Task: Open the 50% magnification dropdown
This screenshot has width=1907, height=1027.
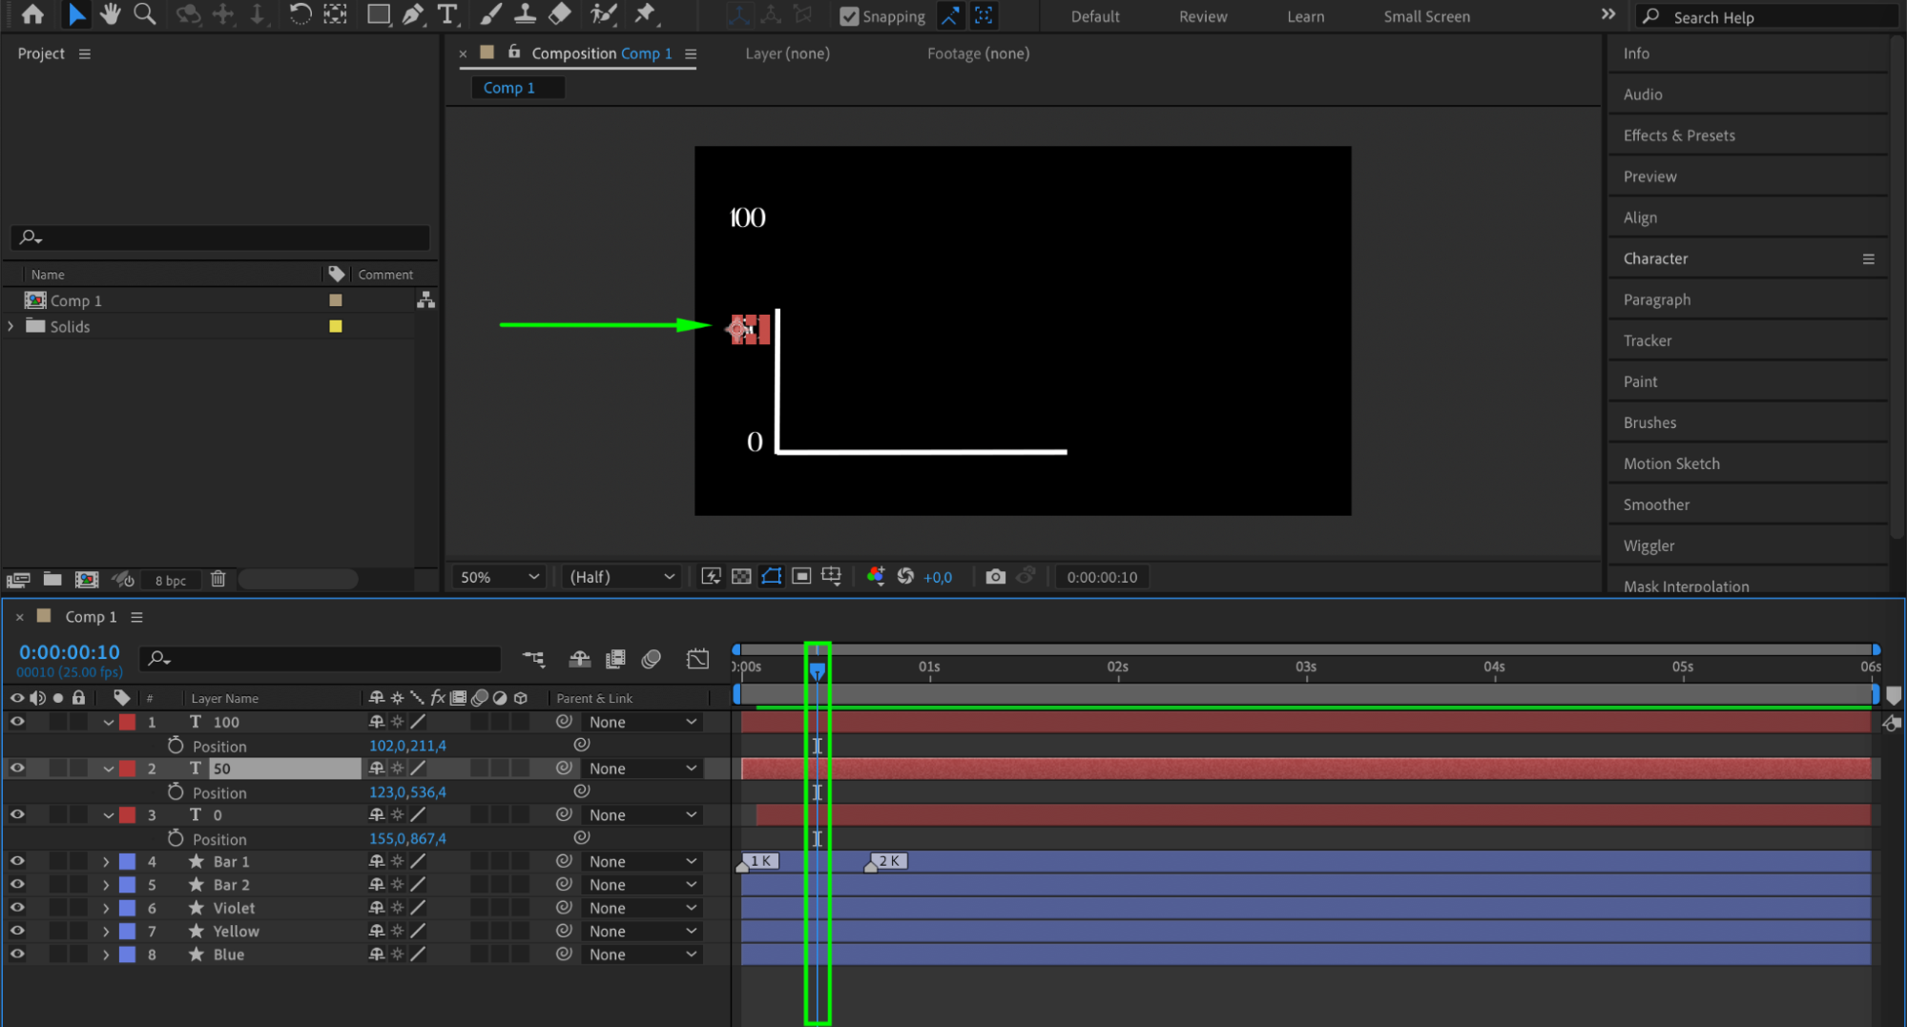Action: (499, 577)
